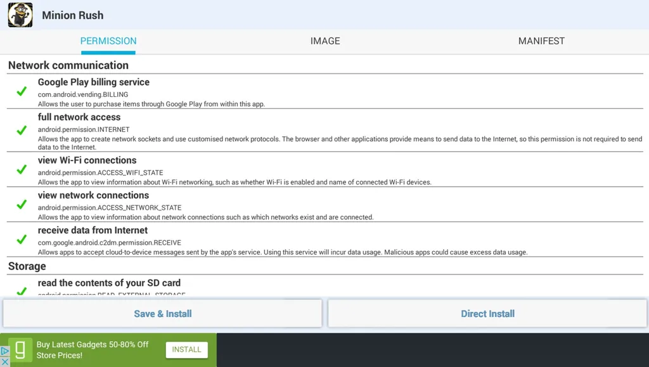
Task: Select the Network communication section header
Action: click(x=68, y=65)
